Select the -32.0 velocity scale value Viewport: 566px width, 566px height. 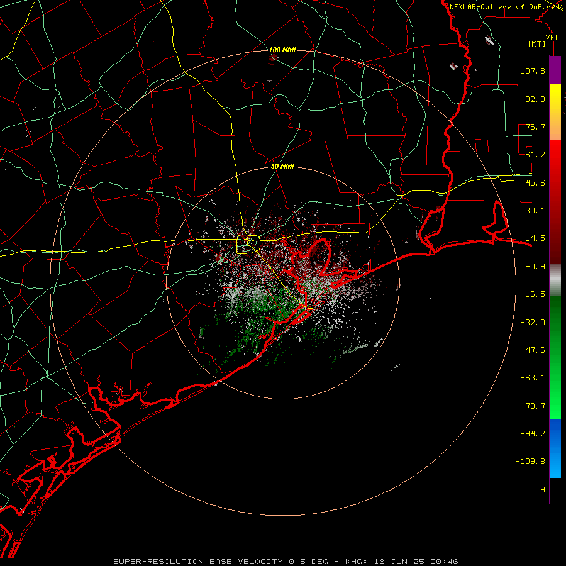coord(533,323)
